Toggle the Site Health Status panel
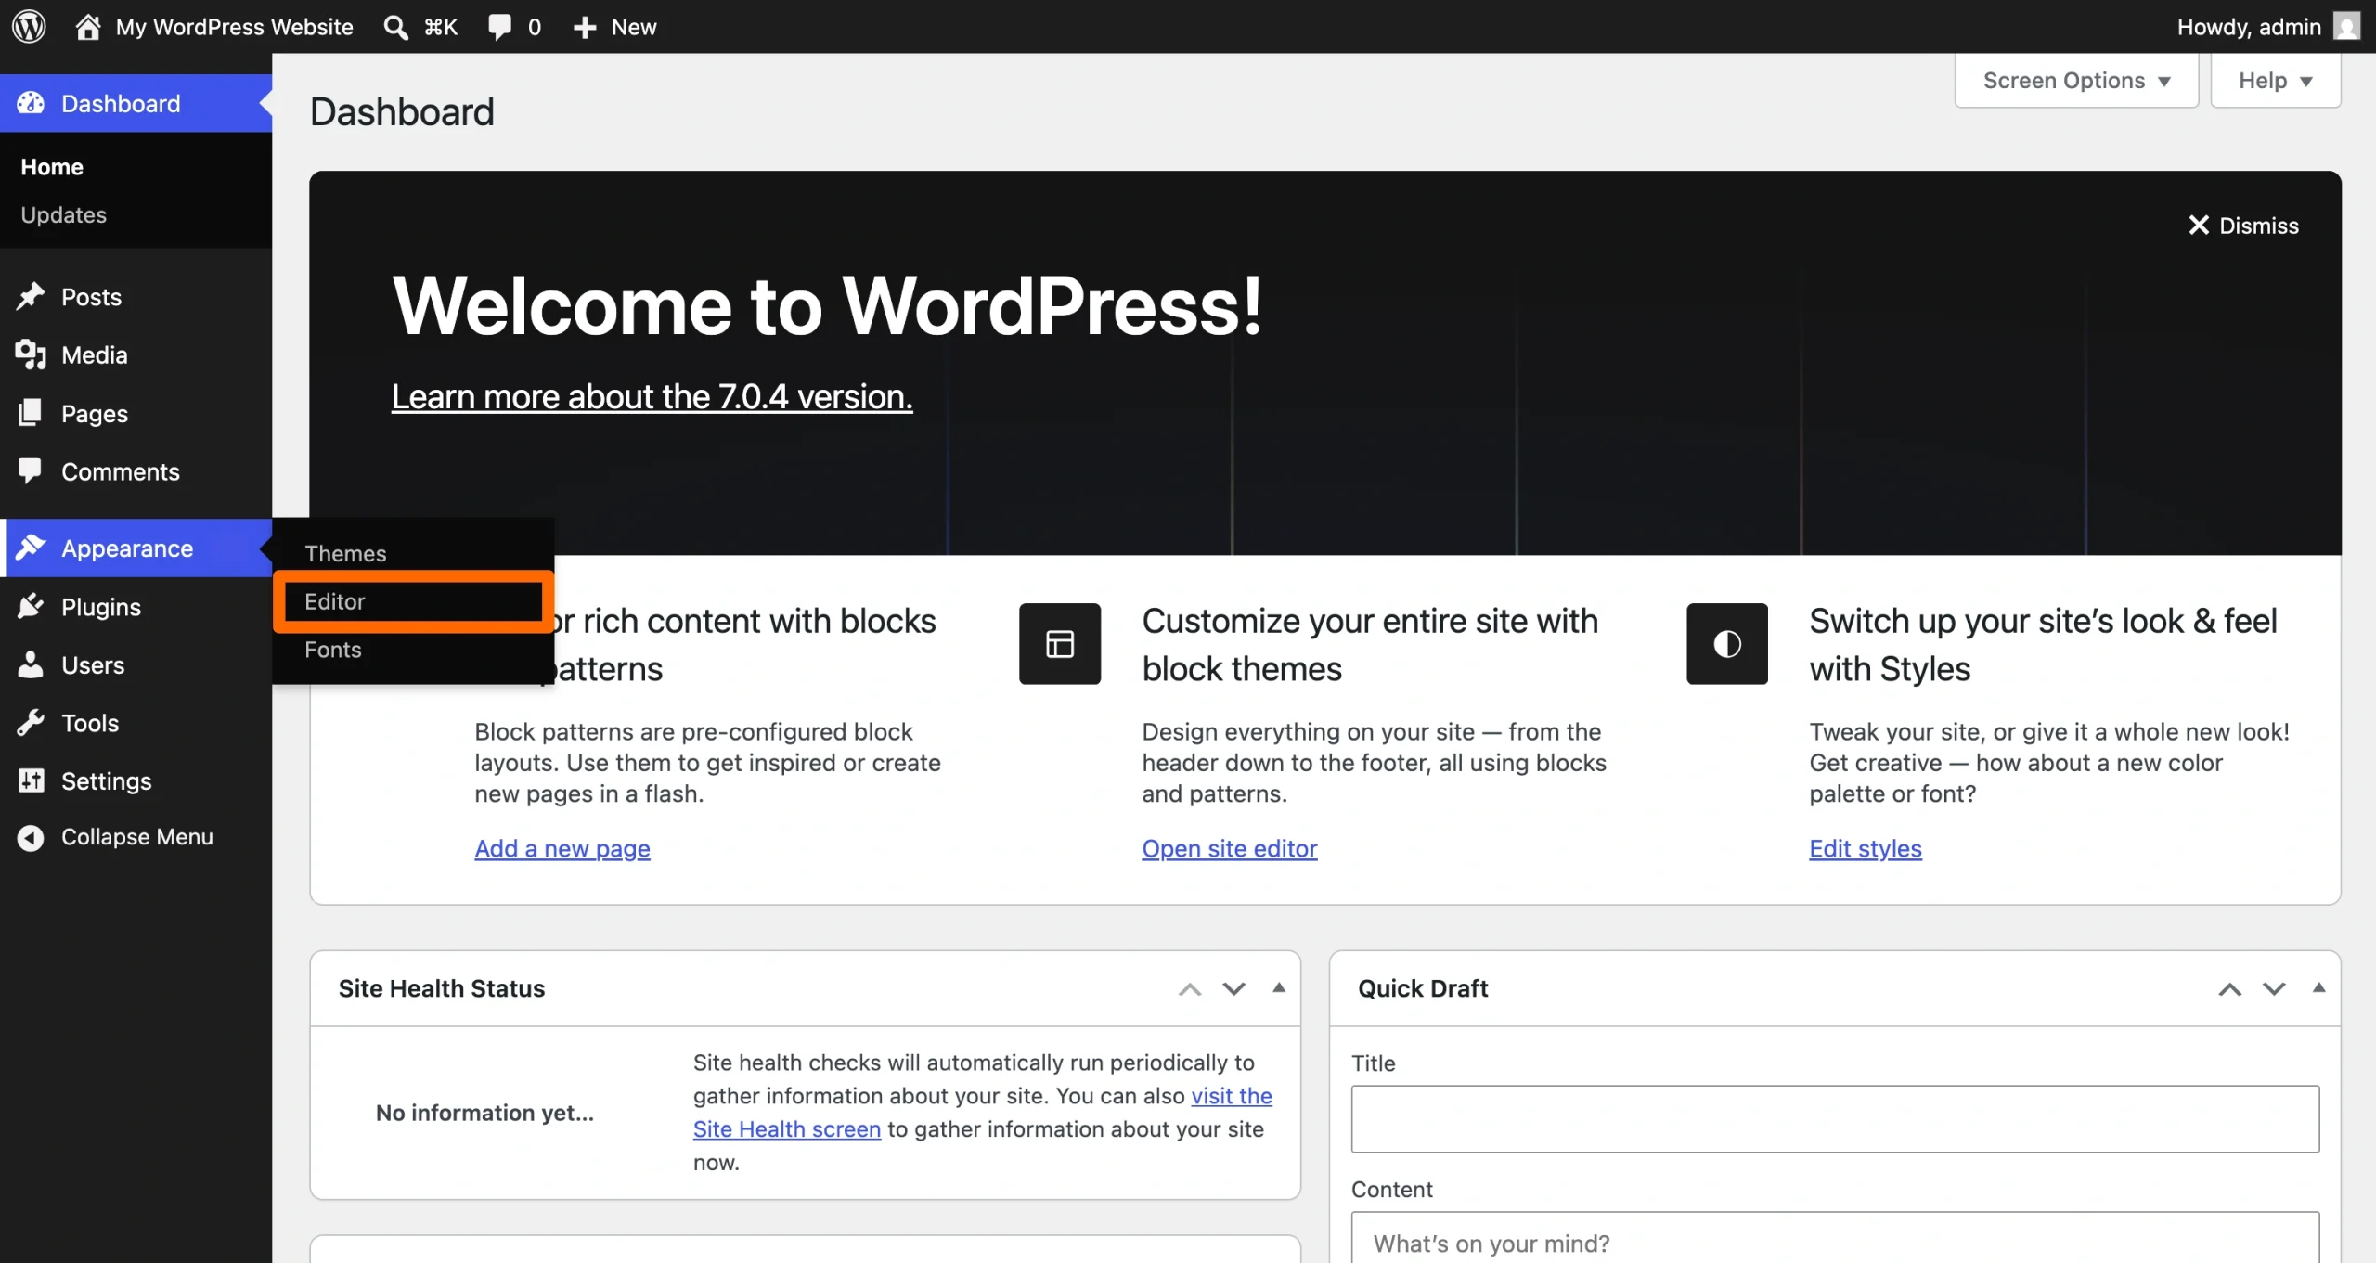The width and height of the screenshot is (2376, 1263). point(1279,987)
